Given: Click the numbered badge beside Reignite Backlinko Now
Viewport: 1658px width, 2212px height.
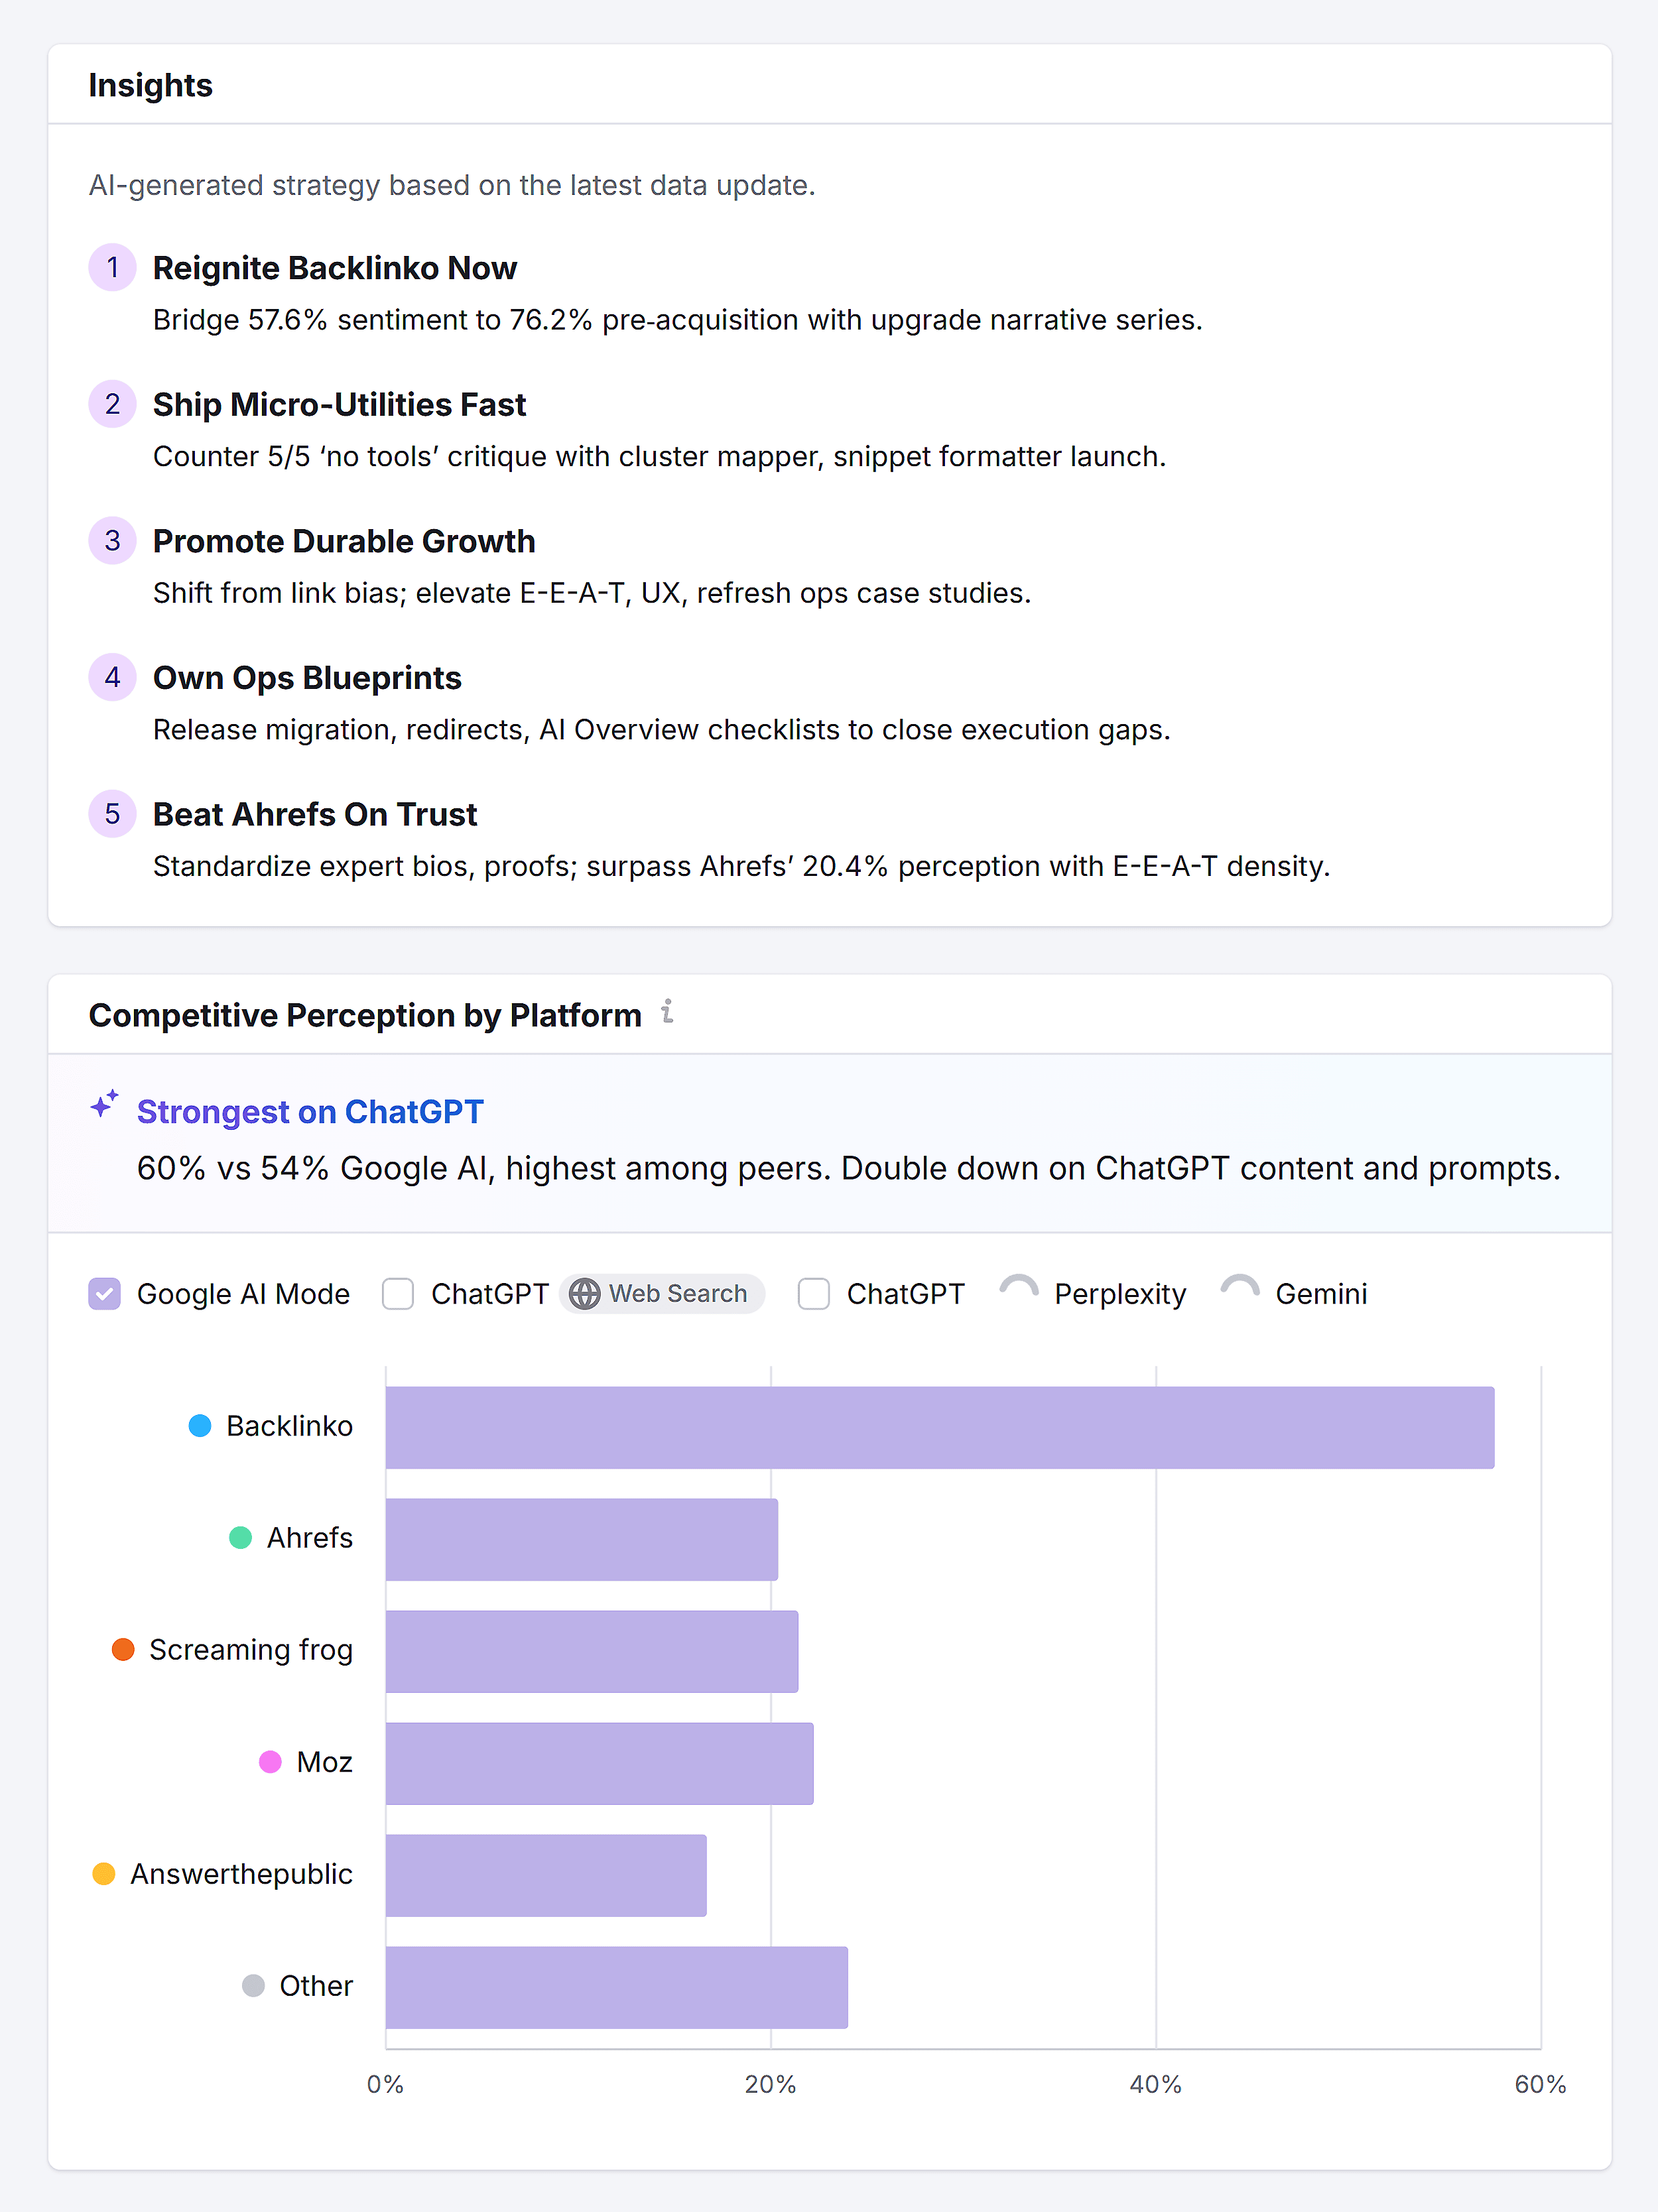Looking at the screenshot, I should tap(112, 267).
